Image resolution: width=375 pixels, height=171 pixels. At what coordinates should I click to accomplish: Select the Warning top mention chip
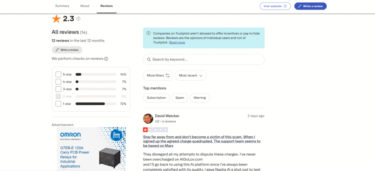(200, 98)
